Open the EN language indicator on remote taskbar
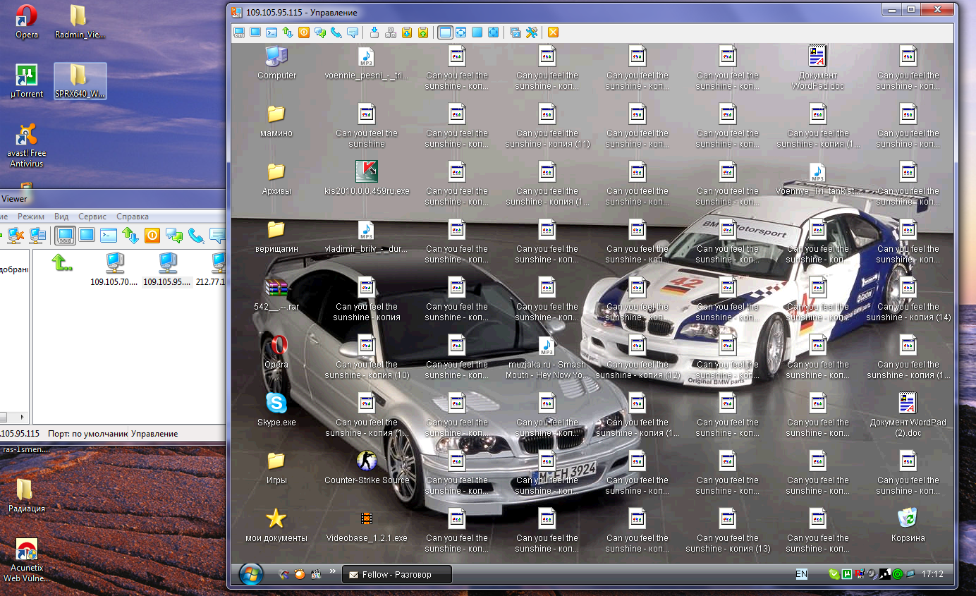This screenshot has width=976, height=596. (801, 574)
